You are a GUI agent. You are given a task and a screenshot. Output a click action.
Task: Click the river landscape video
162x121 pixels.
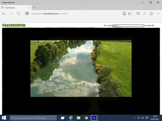tap(81, 68)
